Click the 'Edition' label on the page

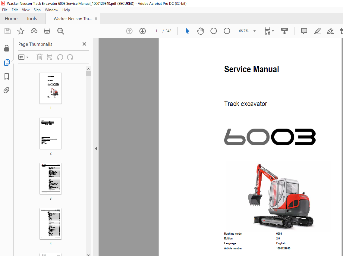[228, 239]
